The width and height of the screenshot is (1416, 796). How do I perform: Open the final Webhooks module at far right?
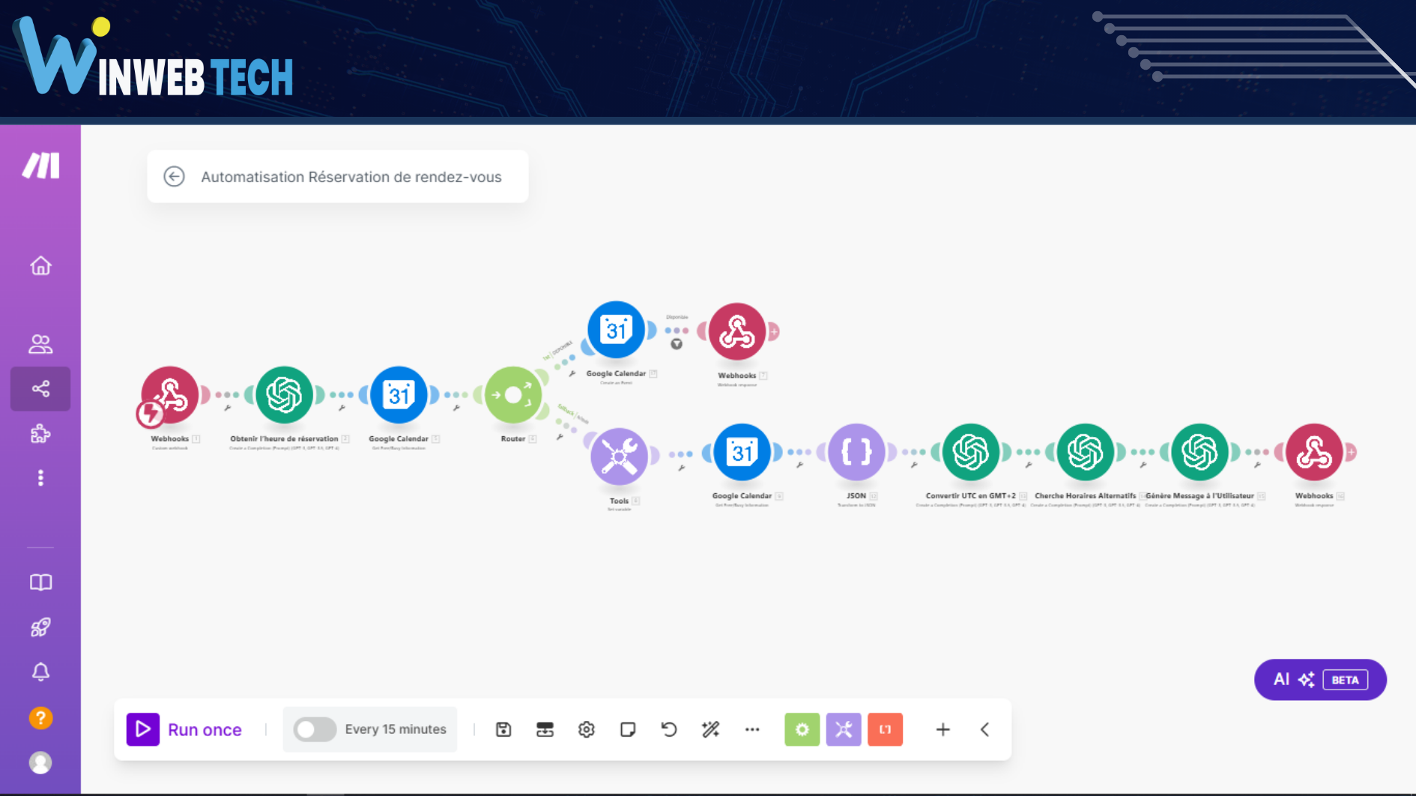click(x=1314, y=452)
